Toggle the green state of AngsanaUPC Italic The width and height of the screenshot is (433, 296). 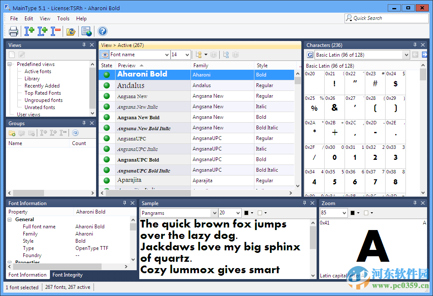[x=107, y=149]
